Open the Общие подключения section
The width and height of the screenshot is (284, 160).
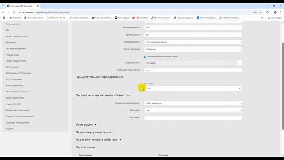point(16,61)
